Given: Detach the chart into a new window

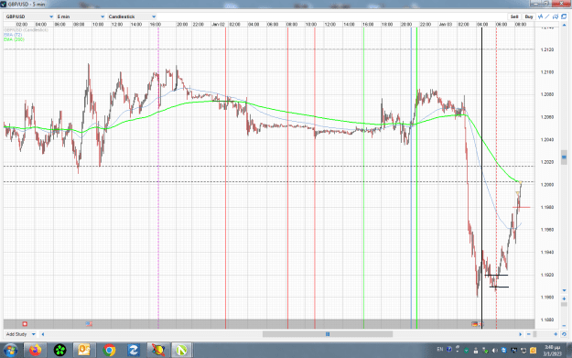Looking at the screenshot, I should coord(564,16).
